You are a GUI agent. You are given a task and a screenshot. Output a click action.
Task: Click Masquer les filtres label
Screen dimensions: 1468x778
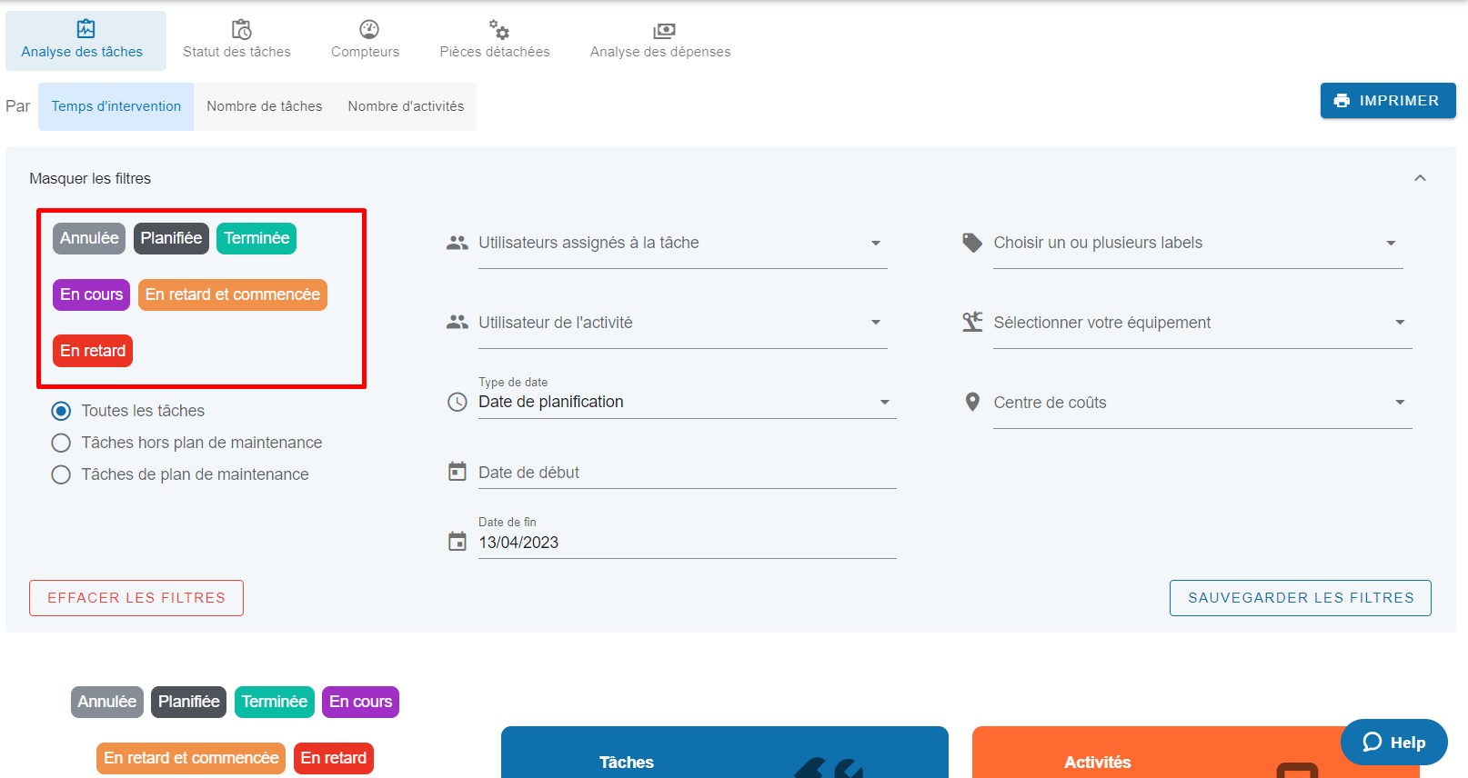coord(90,179)
